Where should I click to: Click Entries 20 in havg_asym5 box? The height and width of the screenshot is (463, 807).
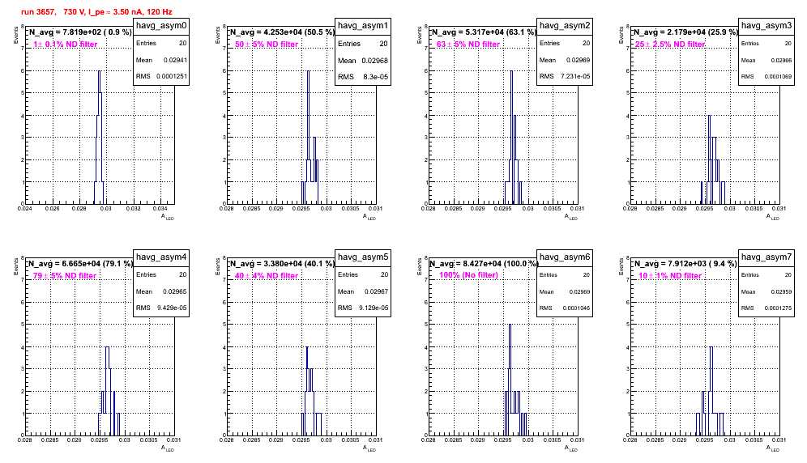coord(363,275)
